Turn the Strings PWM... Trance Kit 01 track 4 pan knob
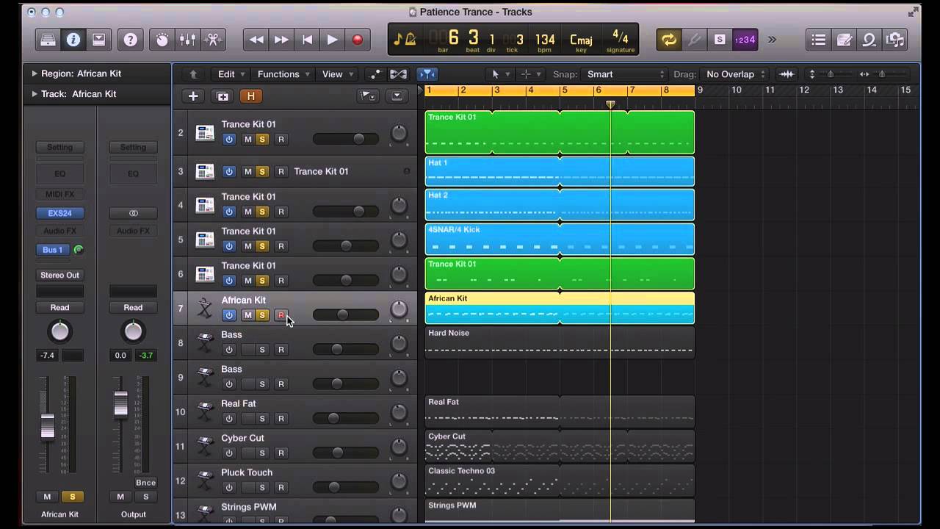Screen dimensions: 940x529 pyautogui.click(x=399, y=206)
